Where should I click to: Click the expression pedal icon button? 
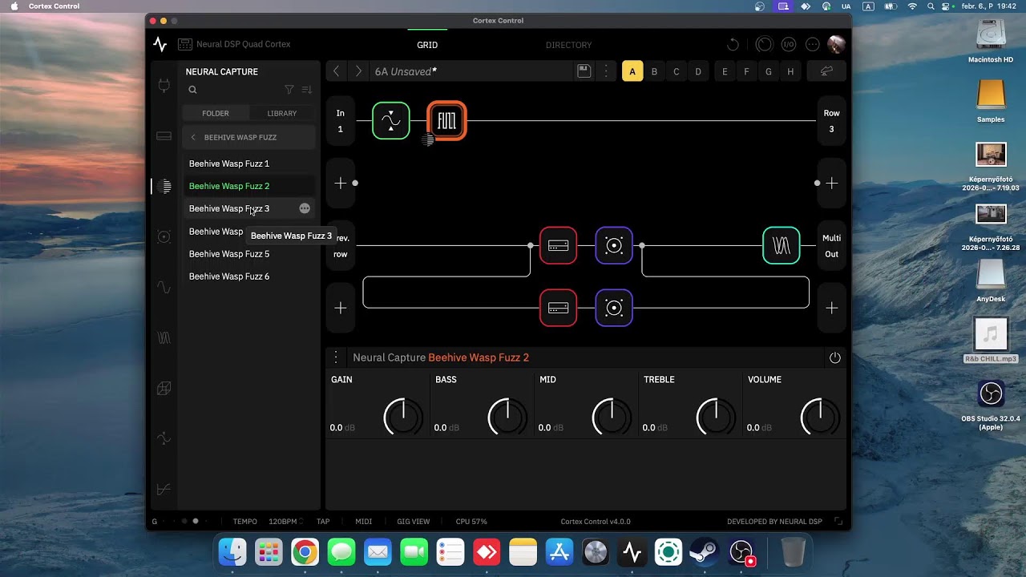point(826,71)
